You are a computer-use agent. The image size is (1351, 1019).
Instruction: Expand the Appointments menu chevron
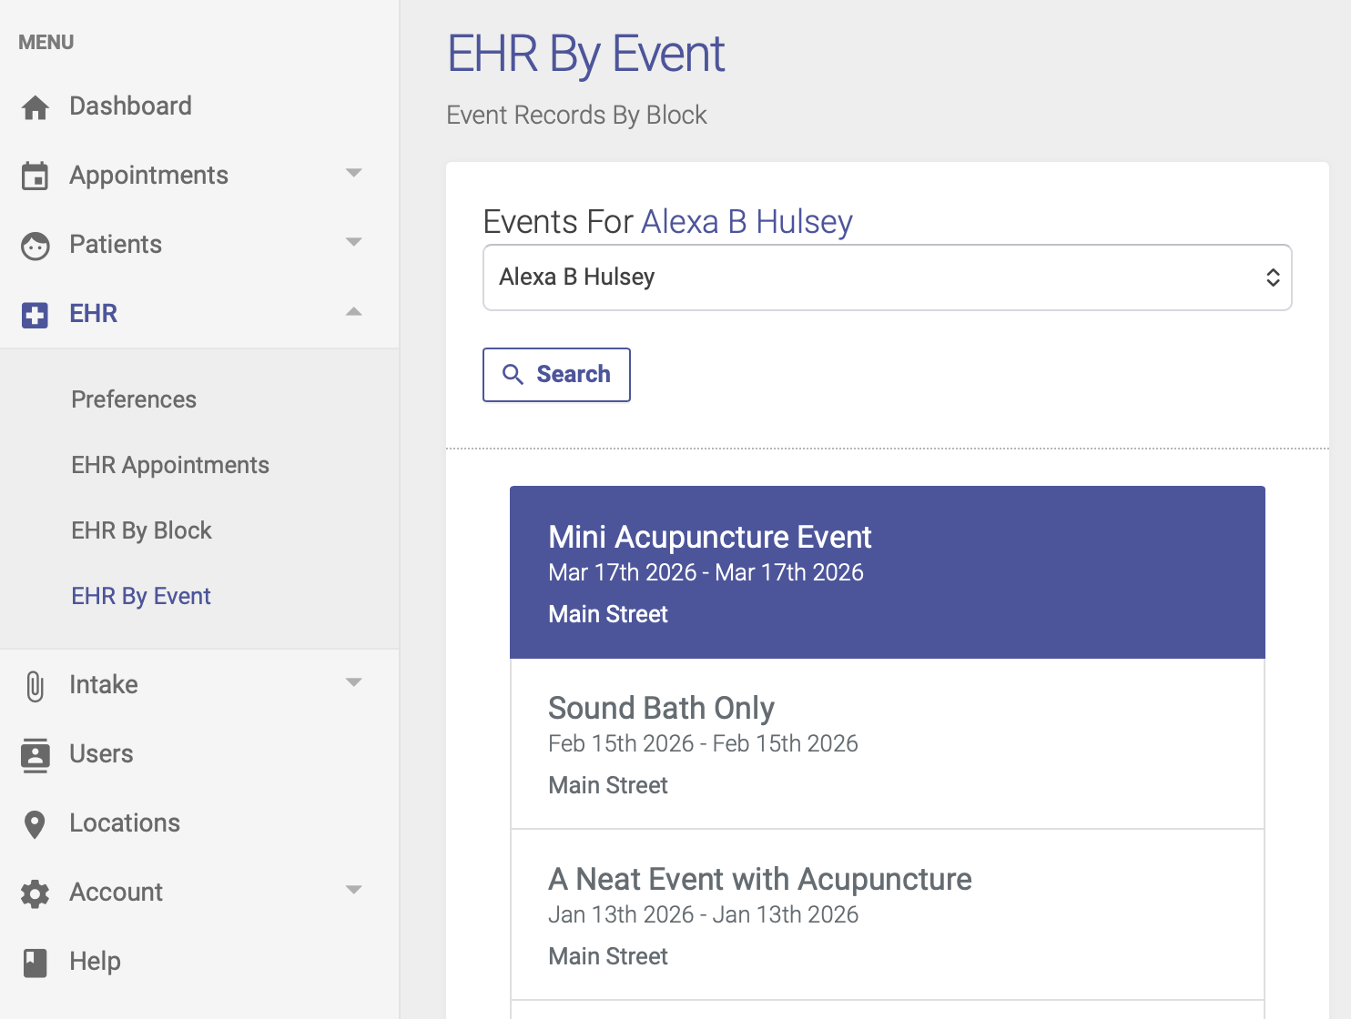(354, 174)
